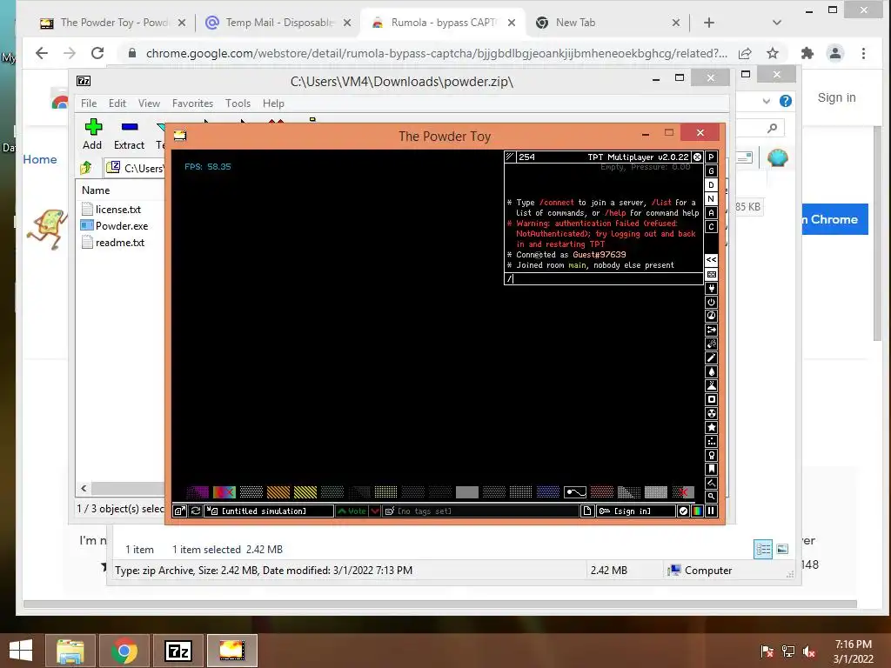Select the Decoration tools category icon
Viewport: 891px width, 668px height.
click(711, 483)
